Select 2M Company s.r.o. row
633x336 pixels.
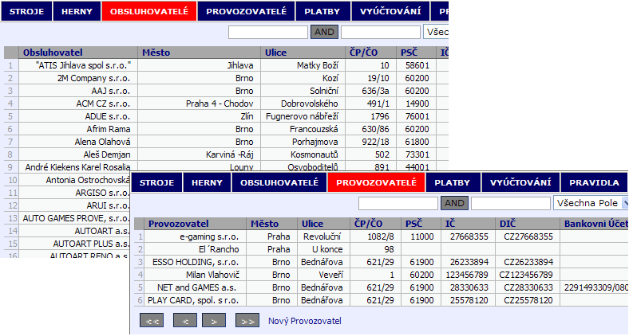(226, 78)
